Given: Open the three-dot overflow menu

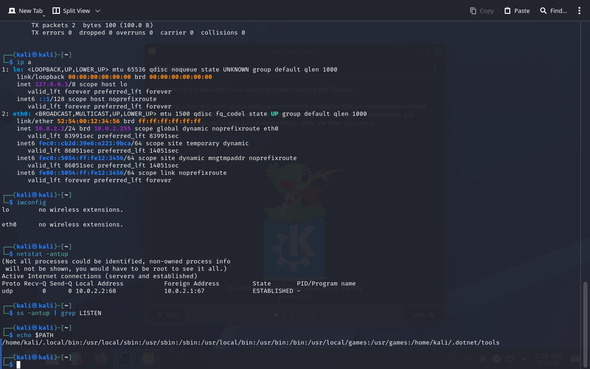Looking at the screenshot, I should (x=579, y=11).
